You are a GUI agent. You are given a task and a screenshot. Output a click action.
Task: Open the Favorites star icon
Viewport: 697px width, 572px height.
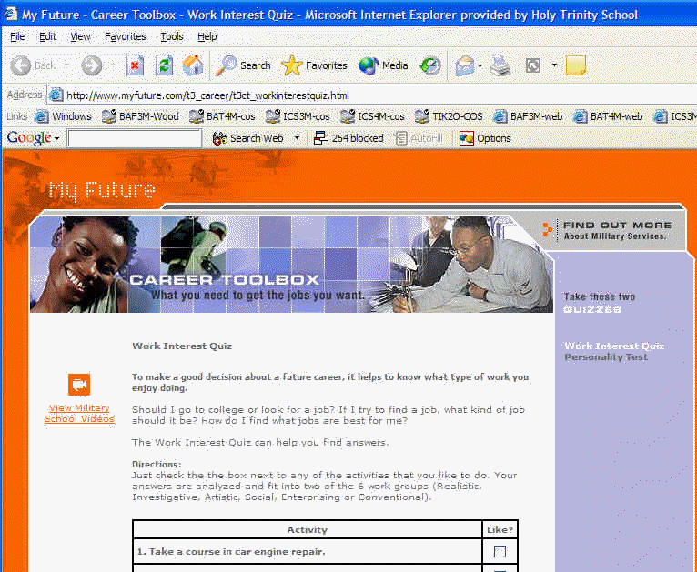pos(291,65)
